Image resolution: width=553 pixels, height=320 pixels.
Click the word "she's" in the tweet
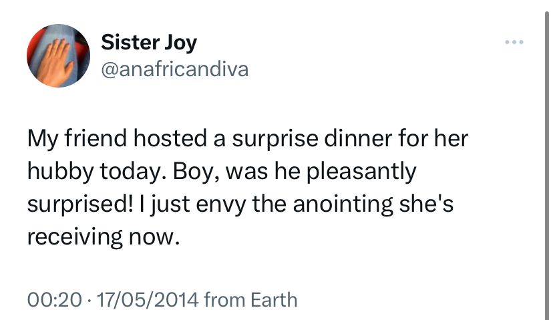426,204
